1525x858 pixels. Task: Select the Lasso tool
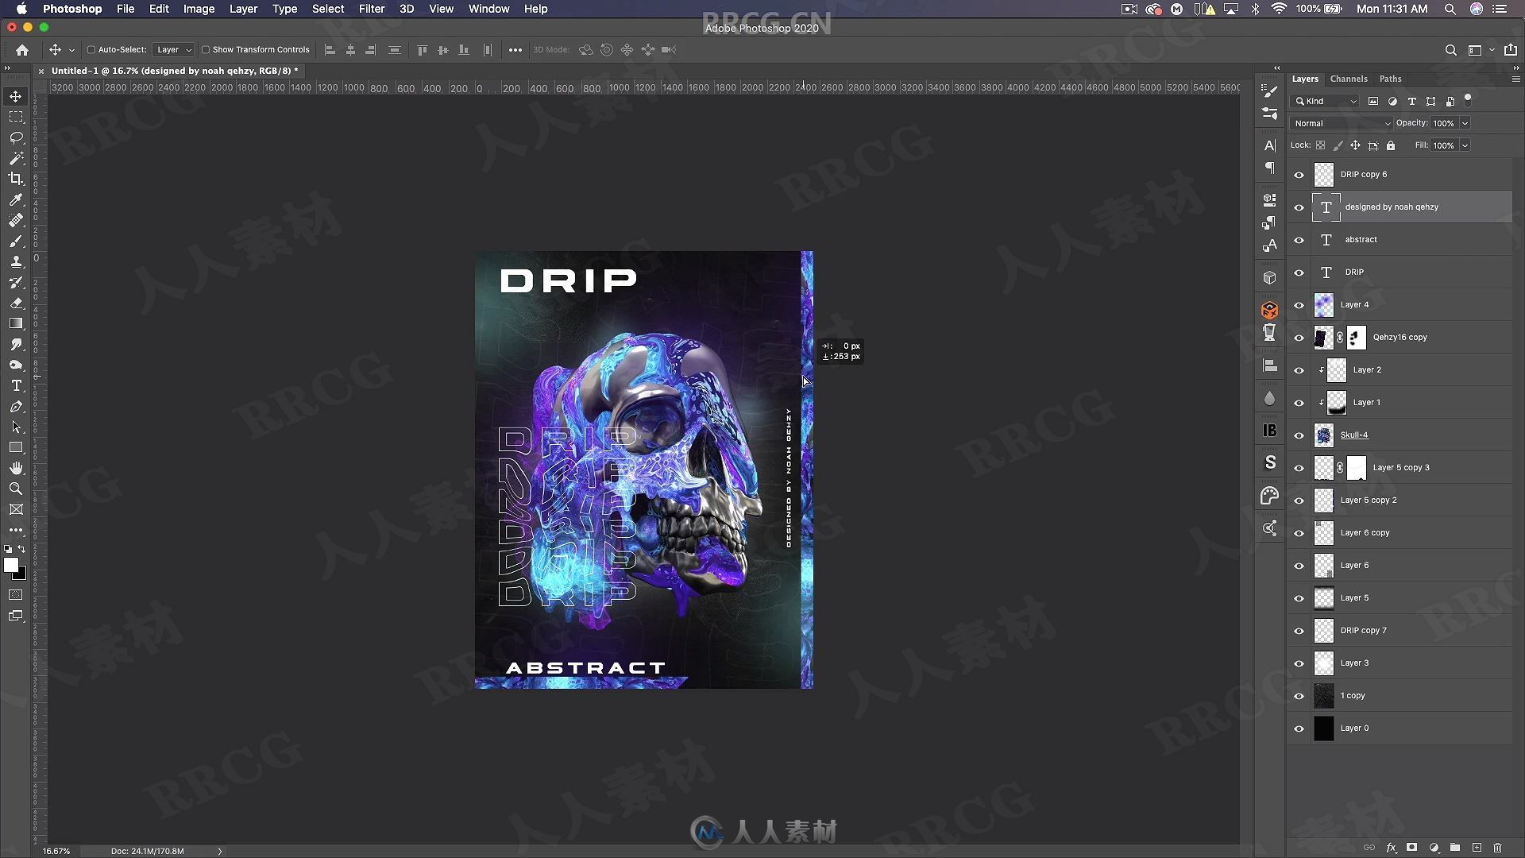click(14, 137)
